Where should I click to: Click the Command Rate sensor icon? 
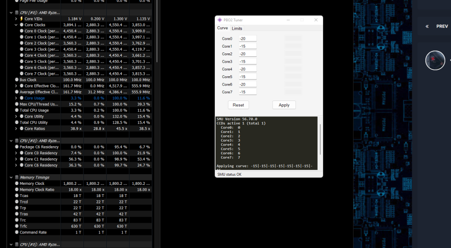(x=17, y=232)
